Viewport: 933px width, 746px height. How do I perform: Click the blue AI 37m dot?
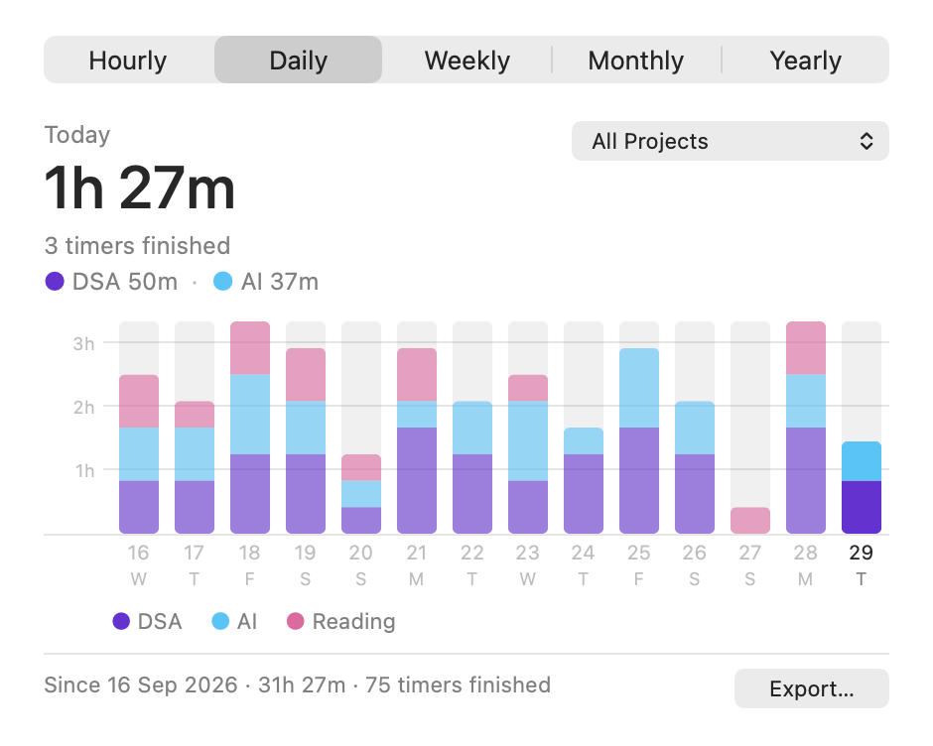(222, 282)
